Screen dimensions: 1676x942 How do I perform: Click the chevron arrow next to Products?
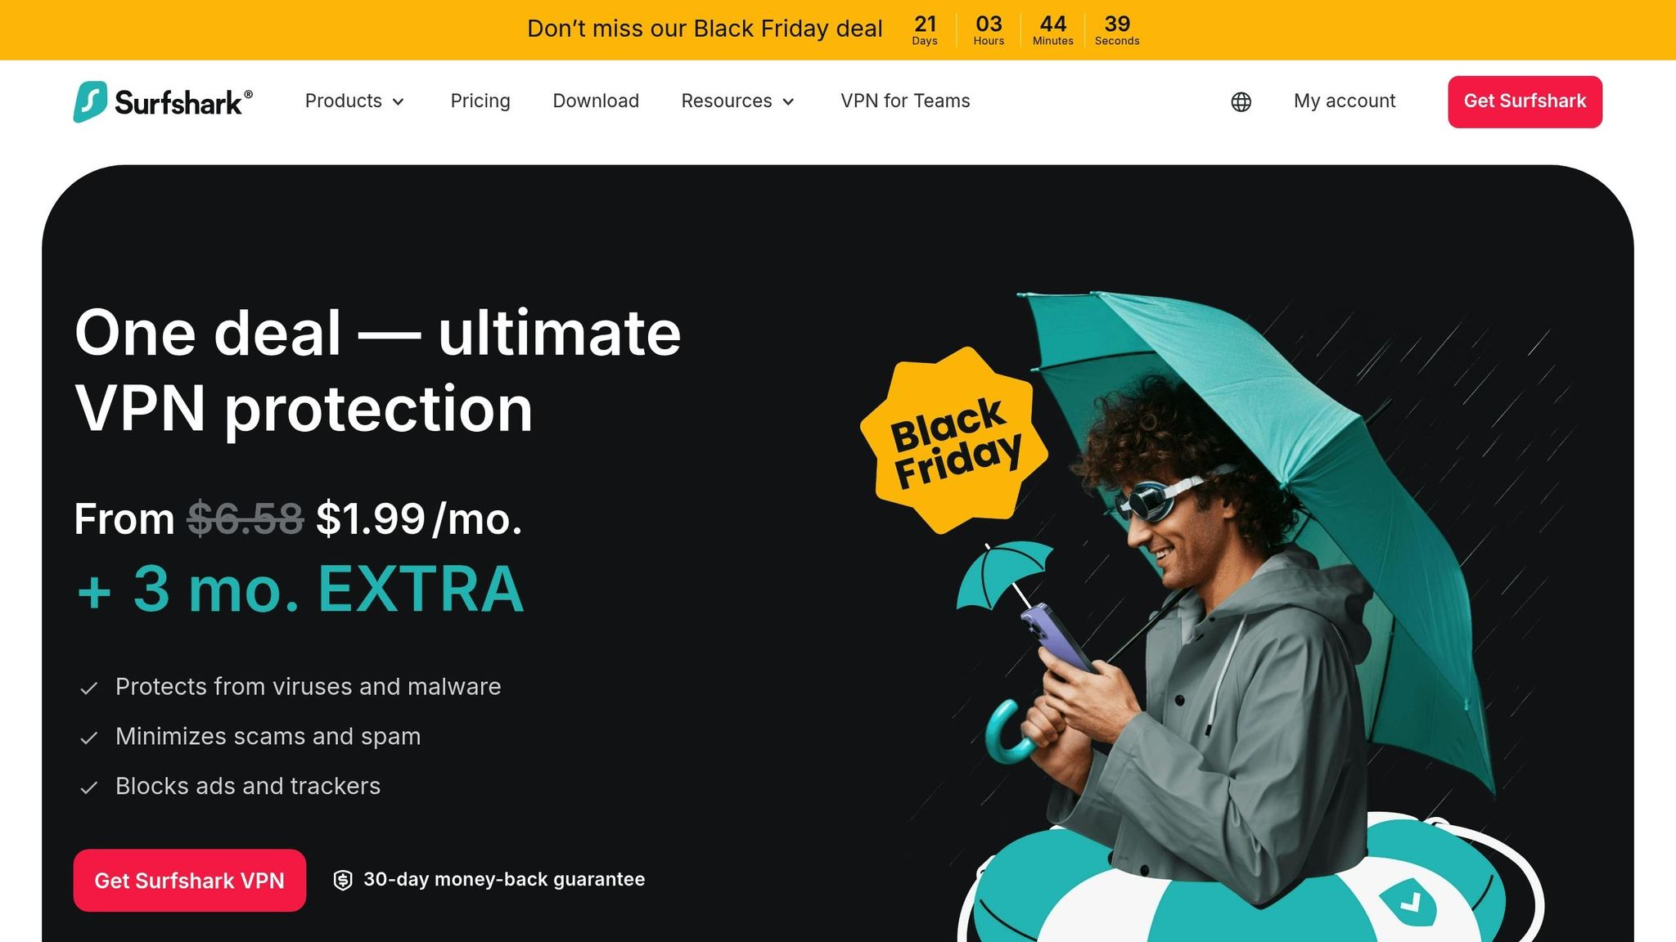(399, 102)
